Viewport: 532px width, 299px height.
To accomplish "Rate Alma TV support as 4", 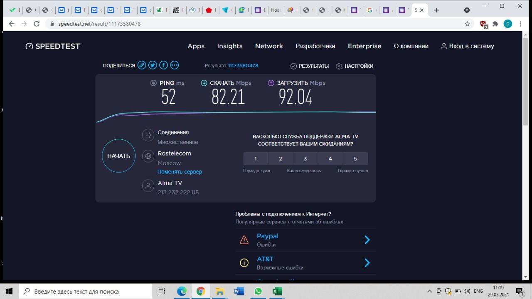I will (330, 158).
